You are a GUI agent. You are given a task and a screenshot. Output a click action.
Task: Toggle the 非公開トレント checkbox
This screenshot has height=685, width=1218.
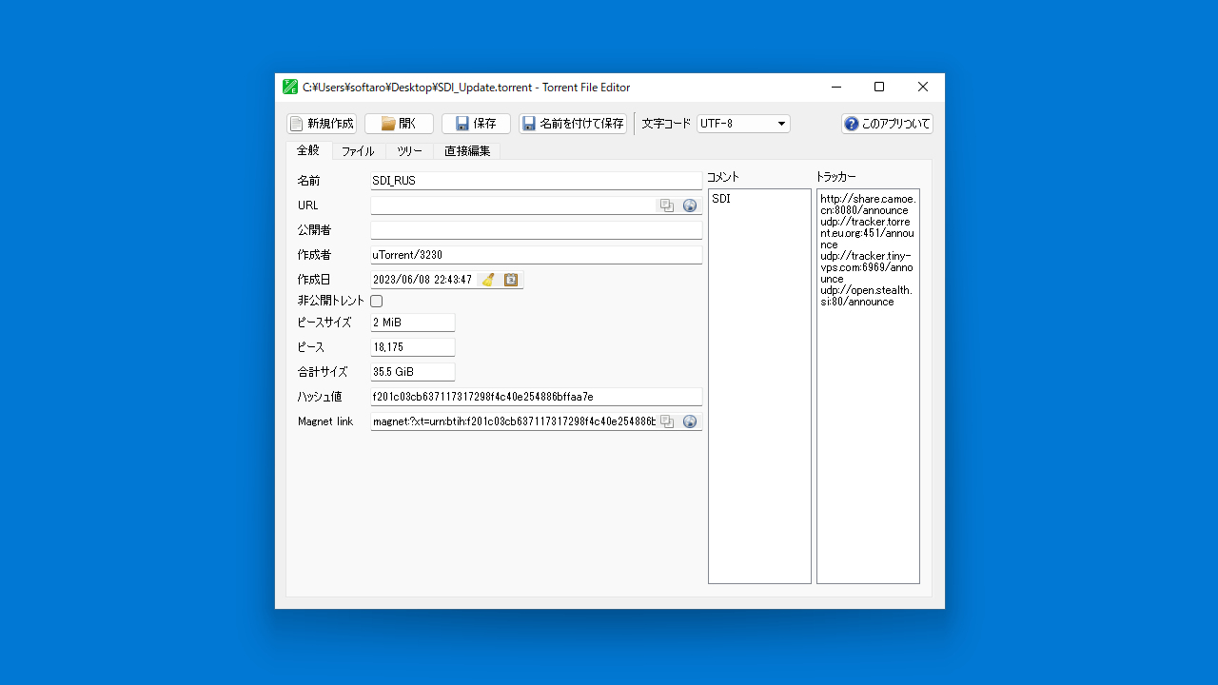(377, 301)
